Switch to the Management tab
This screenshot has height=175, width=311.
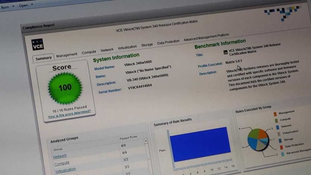(67, 55)
